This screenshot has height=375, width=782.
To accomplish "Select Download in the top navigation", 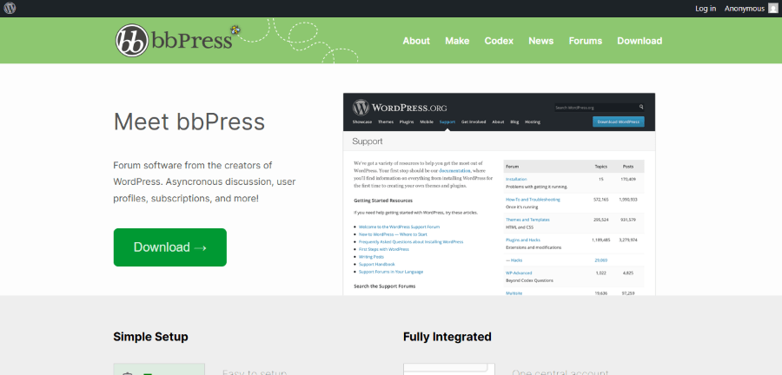I will tap(640, 41).
